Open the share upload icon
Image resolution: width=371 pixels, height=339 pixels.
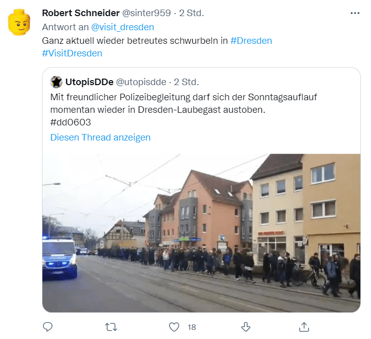click(304, 327)
